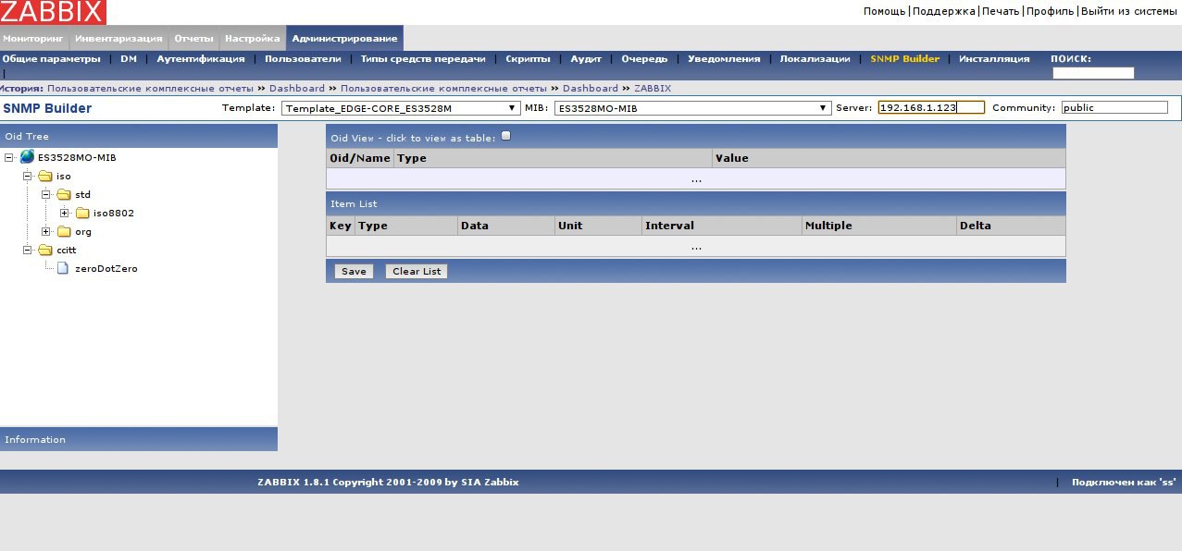Click the Value column header
Screen dimensions: 1182x551
pos(889,158)
